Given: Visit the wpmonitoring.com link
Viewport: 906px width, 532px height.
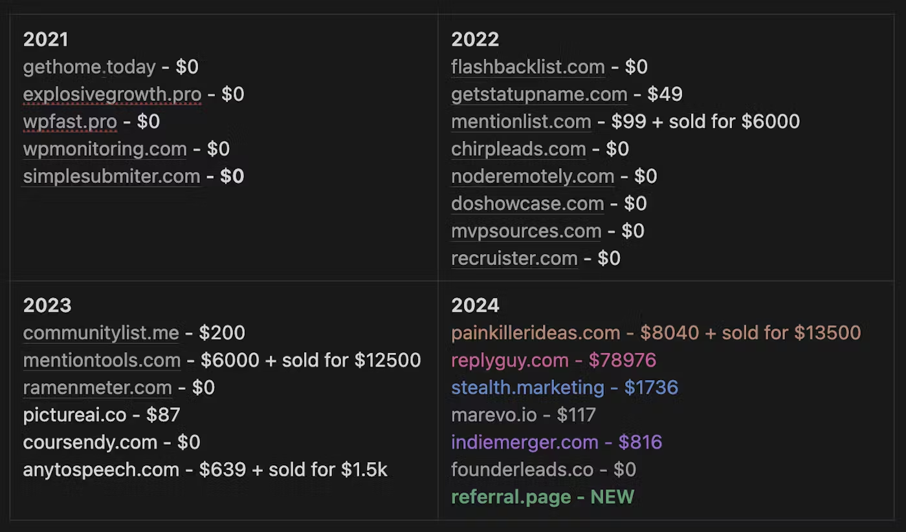Looking at the screenshot, I should (x=105, y=149).
